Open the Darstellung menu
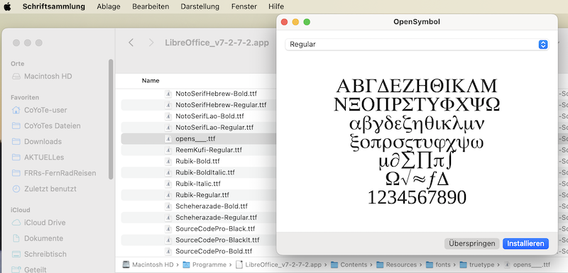Screen dimensions: 568x273 click(x=200, y=6)
